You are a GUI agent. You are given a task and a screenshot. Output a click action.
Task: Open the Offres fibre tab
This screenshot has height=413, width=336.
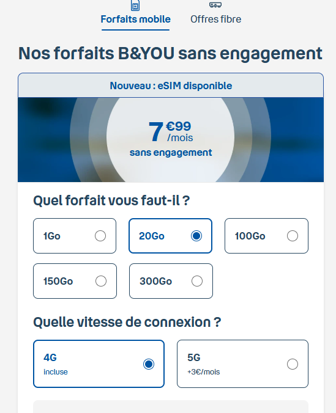215,19
